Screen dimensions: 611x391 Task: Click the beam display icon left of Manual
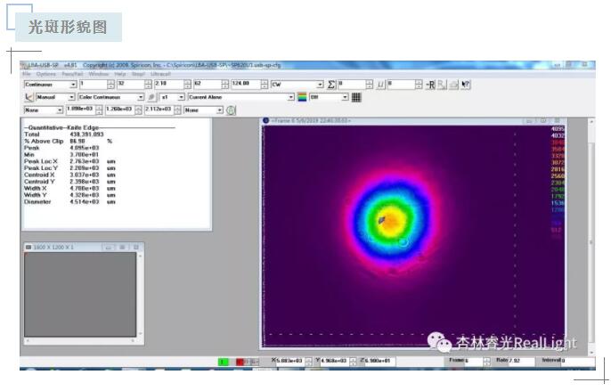29,97
